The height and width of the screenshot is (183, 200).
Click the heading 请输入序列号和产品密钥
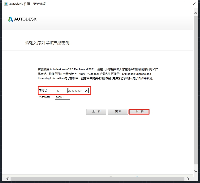(47, 43)
